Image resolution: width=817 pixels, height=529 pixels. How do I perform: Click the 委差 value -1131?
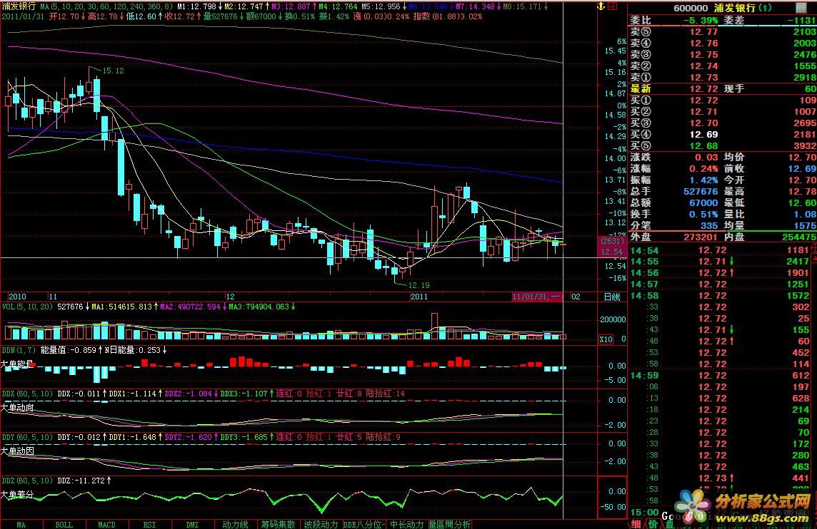click(x=801, y=20)
